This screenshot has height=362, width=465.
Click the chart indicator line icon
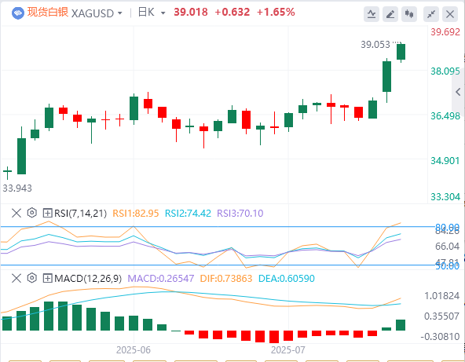pyautogui.click(x=372, y=14)
